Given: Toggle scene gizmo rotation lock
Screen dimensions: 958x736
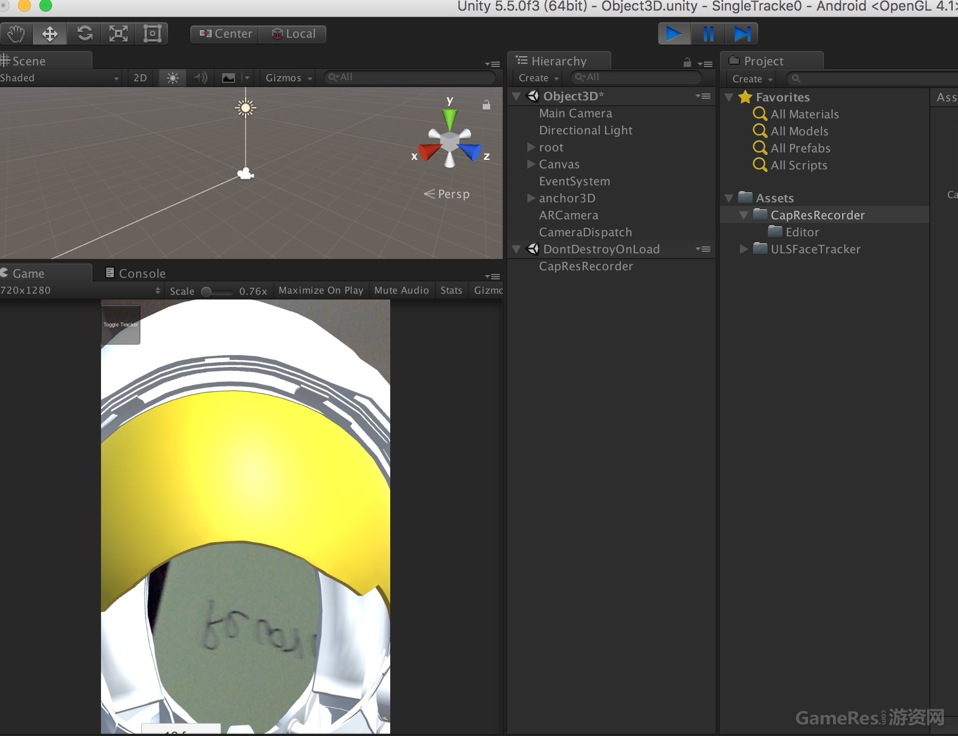Looking at the screenshot, I should pyautogui.click(x=486, y=105).
